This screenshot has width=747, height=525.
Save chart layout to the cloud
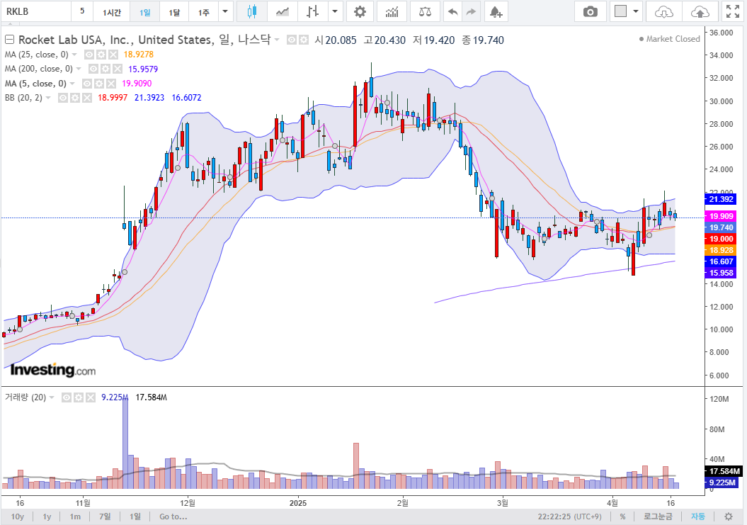(700, 11)
